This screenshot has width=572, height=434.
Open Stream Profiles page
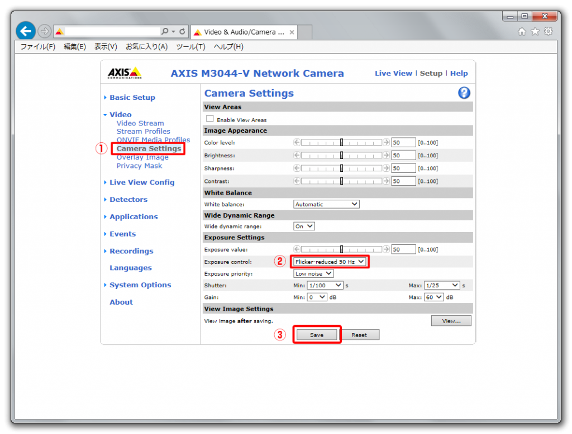click(x=144, y=131)
